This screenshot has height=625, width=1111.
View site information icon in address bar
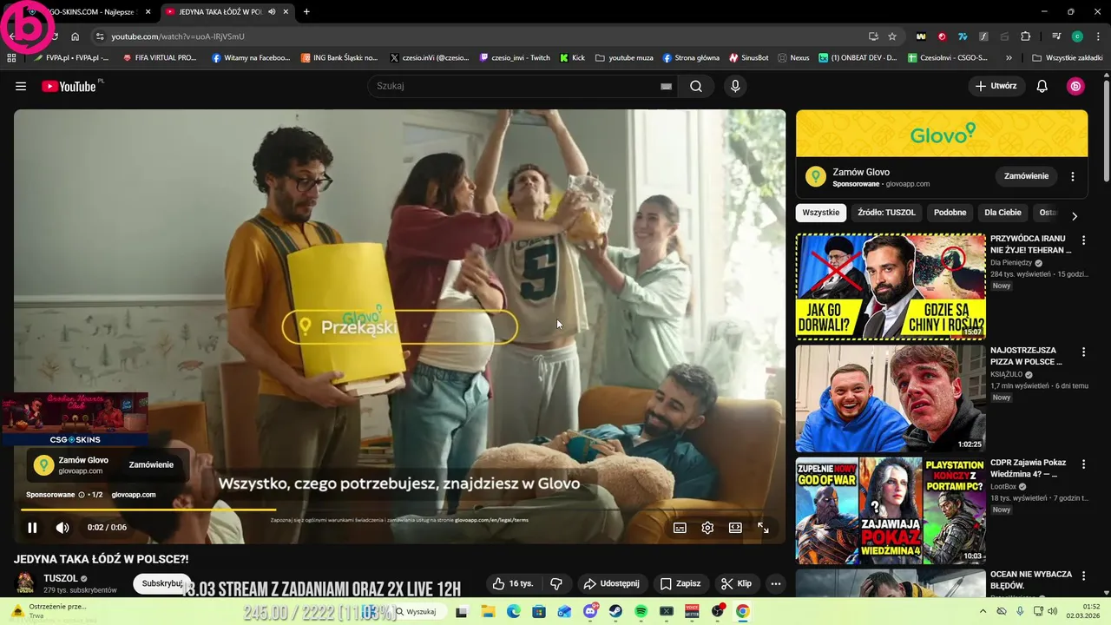(x=100, y=36)
